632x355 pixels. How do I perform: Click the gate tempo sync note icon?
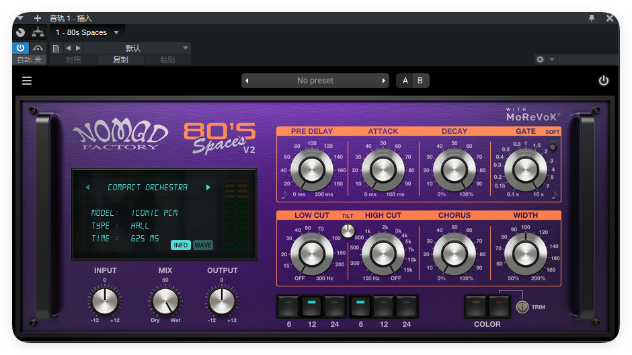pyautogui.click(x=555, y=195)
